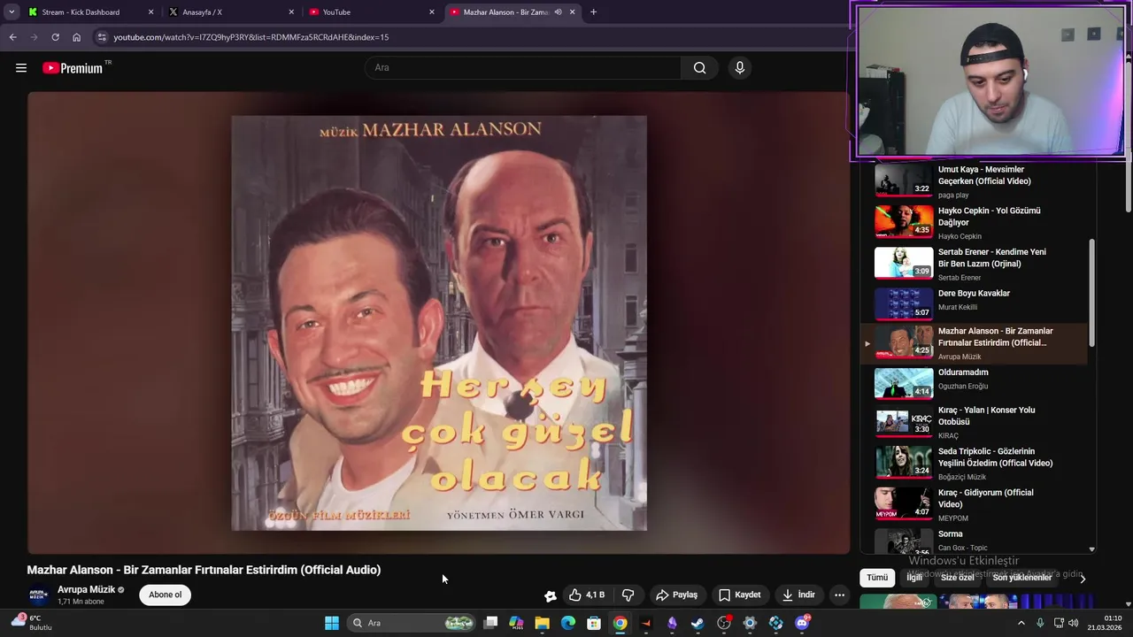Play Kıraç - Gidiyorum (Official Video)
This screenshot has height=637, width=1133.
974,503
